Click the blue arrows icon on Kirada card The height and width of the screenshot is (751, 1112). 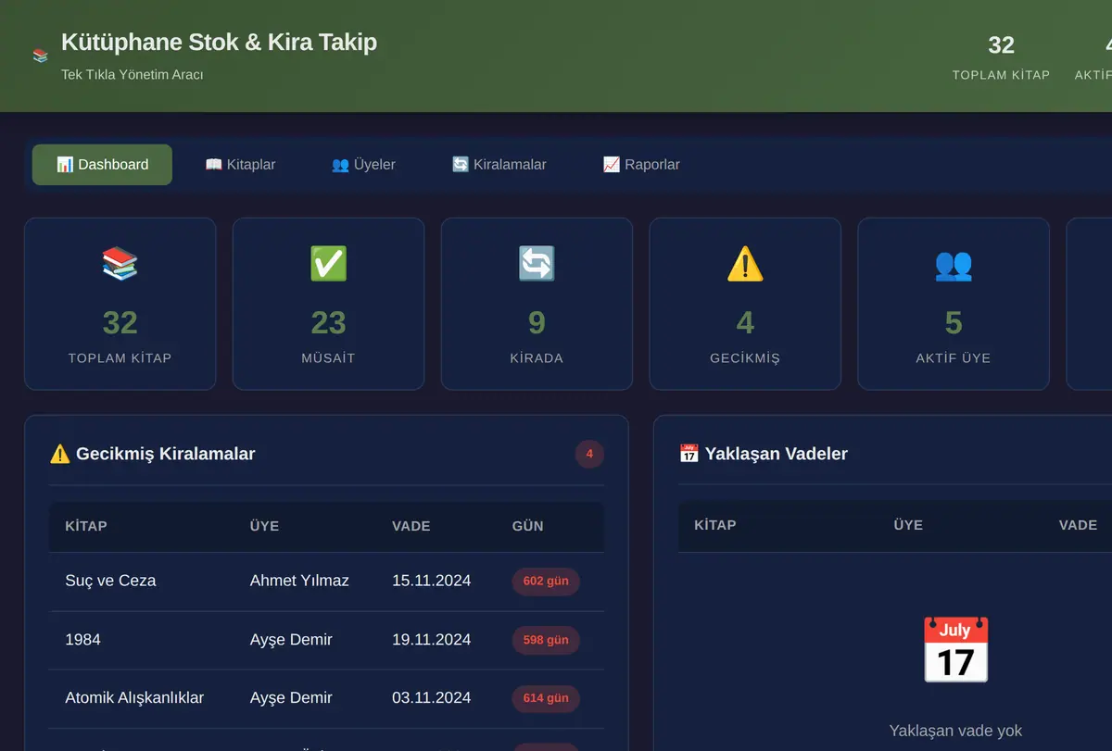[x=537, y=264]
